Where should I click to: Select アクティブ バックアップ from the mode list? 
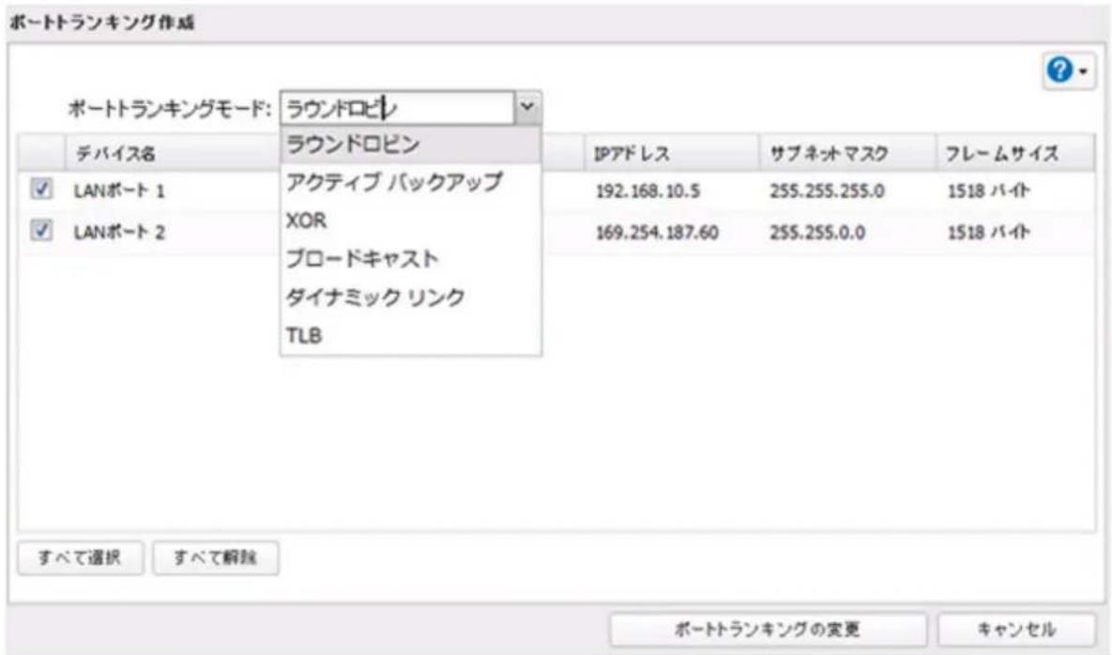pos(411,182)
